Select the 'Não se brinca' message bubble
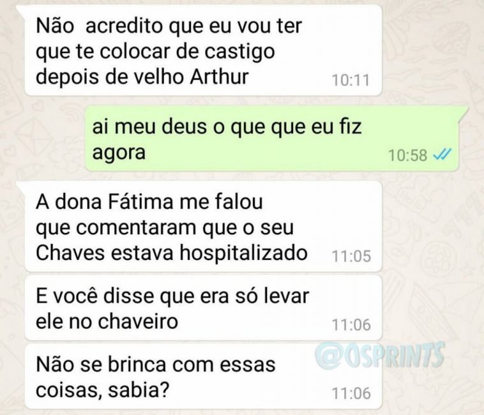Viewport: 484px width, 415px height. point(203,377)
